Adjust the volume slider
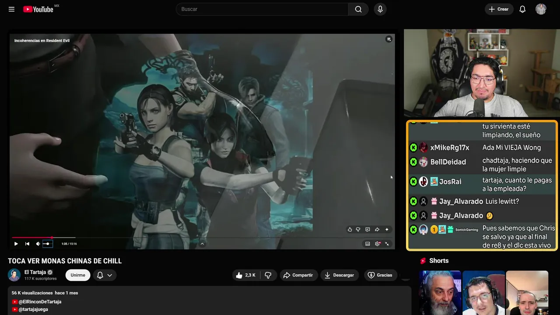Image resolution: width=560 pixels, height=315 pixels. 47,244
